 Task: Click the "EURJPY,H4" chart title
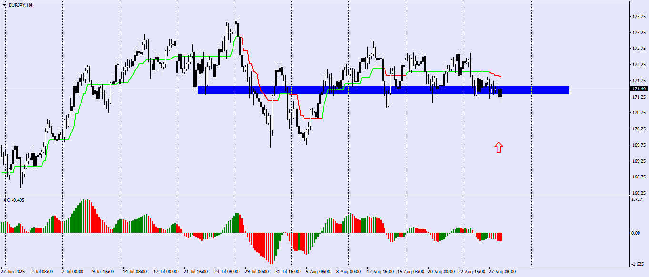(20, 5)
